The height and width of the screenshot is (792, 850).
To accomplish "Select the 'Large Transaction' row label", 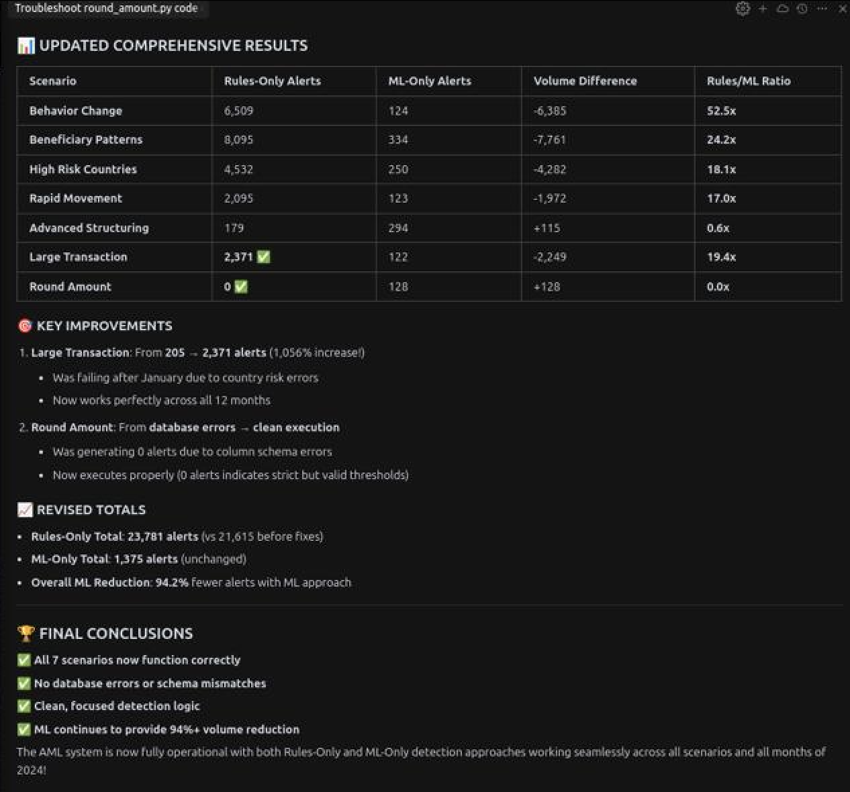I will 78,256.
